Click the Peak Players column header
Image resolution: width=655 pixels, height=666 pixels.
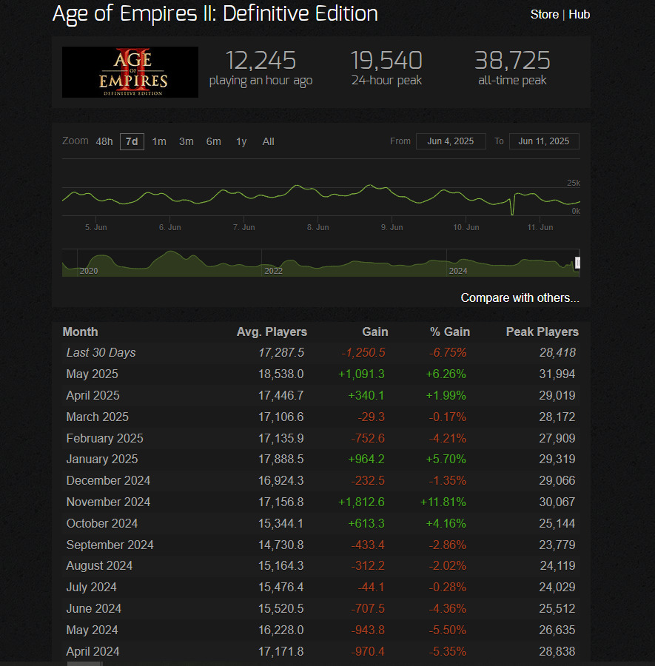(x=543, y=332)
